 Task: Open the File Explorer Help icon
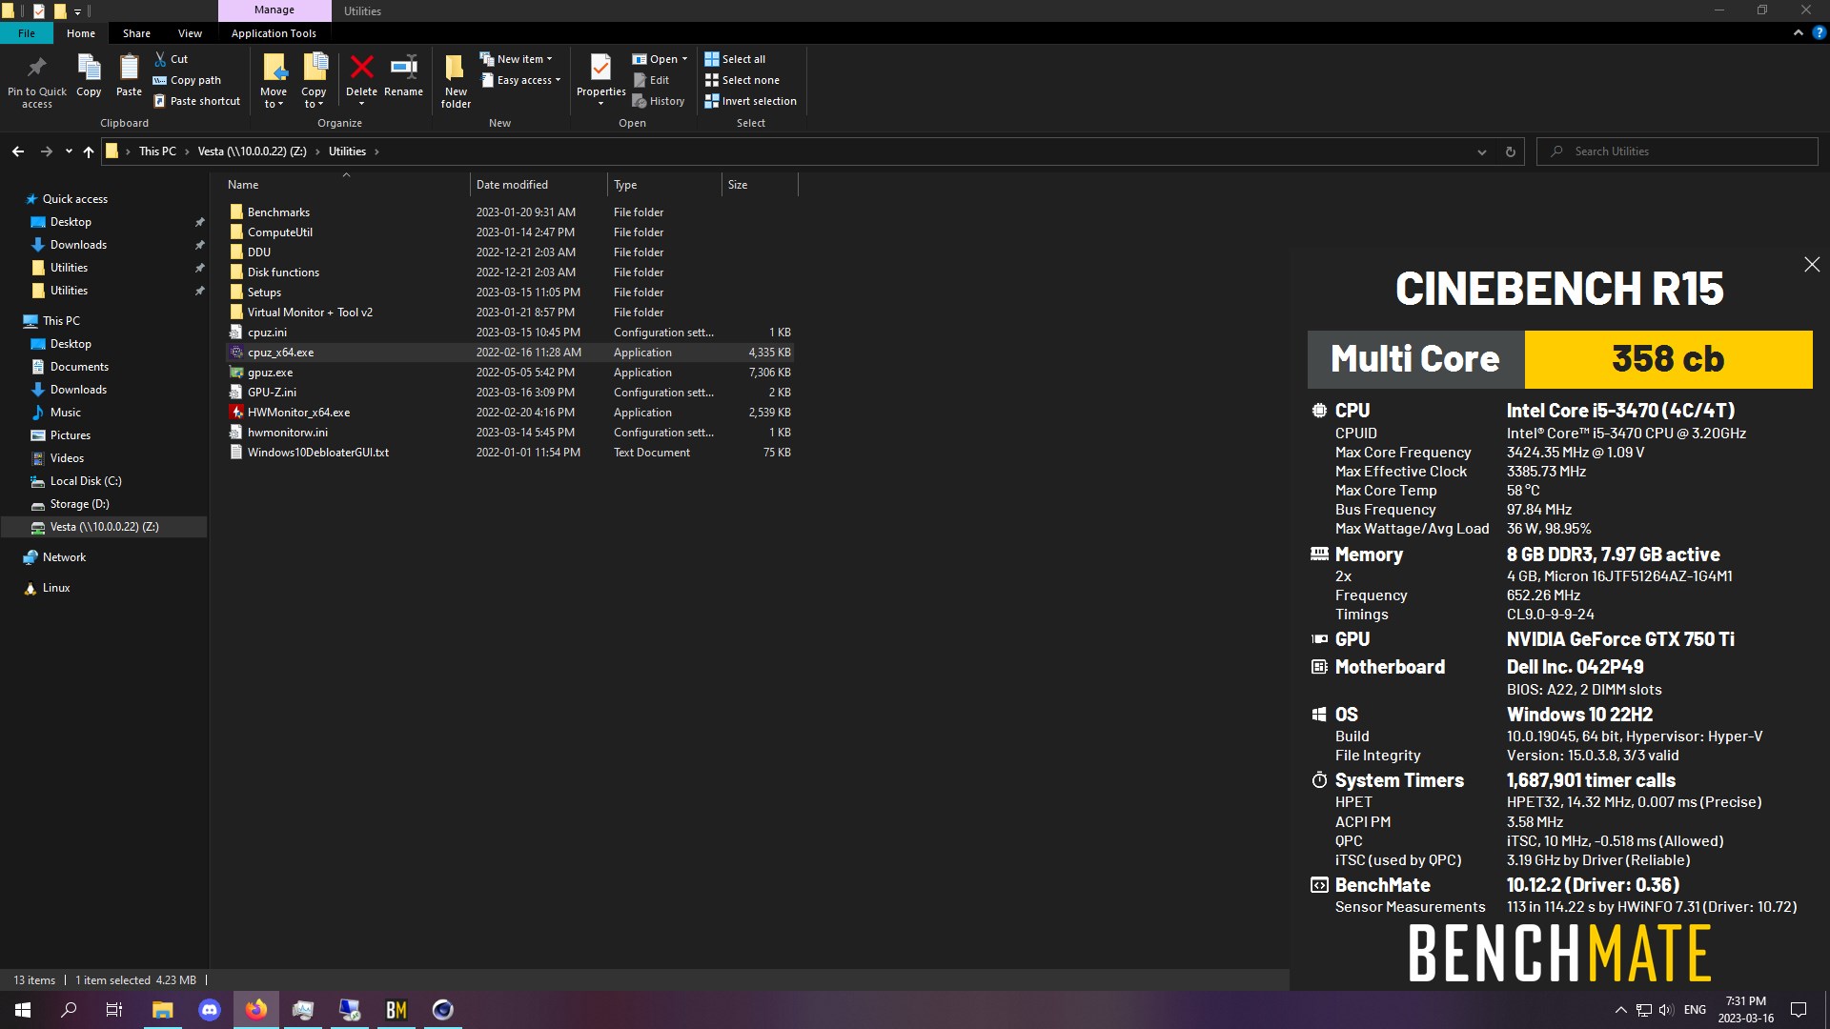click(1819, 32)
